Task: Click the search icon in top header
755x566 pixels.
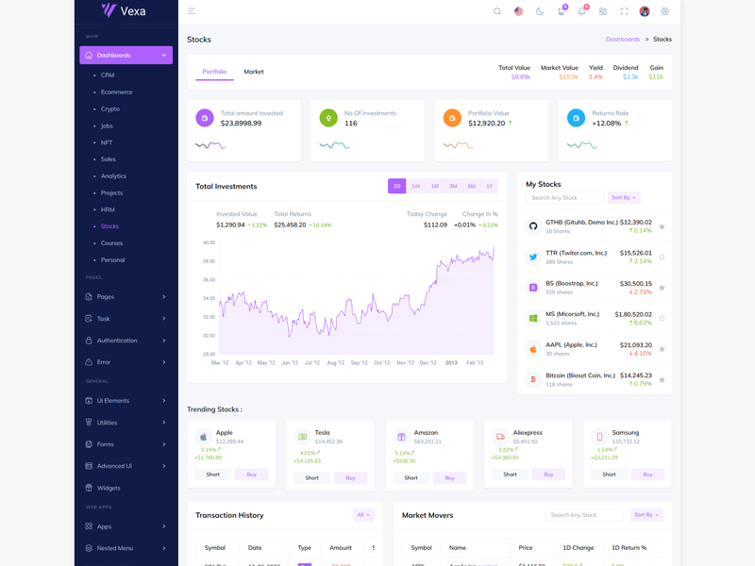Action: pyautogui.click(x=497, y=11)
